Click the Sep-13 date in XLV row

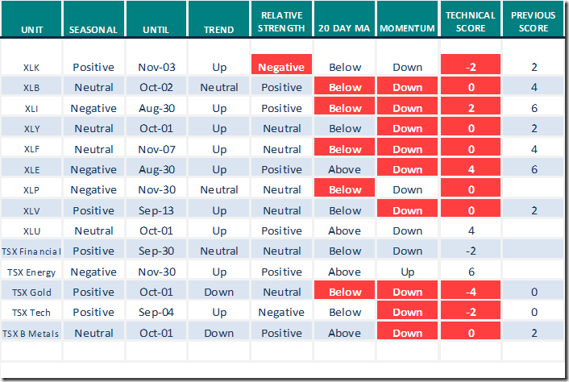(156, 210)
